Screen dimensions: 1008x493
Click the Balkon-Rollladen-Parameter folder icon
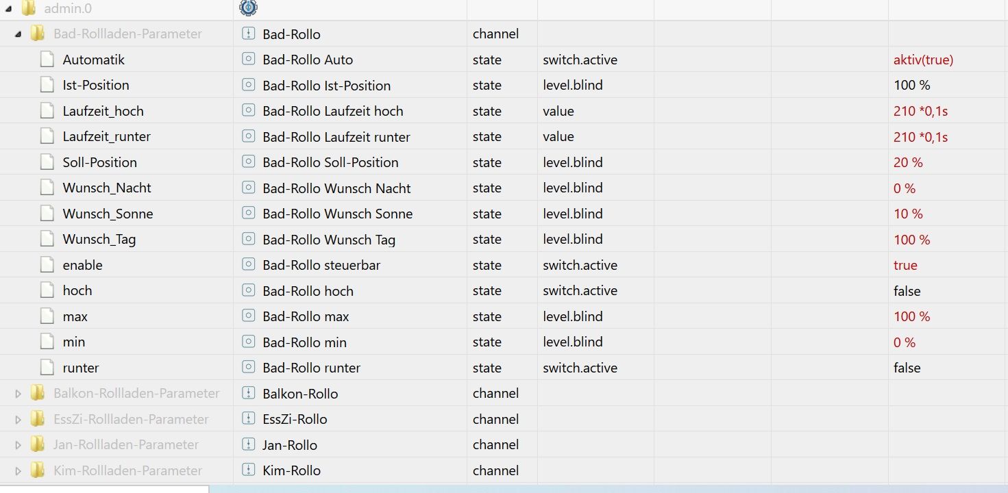[38, 393]
